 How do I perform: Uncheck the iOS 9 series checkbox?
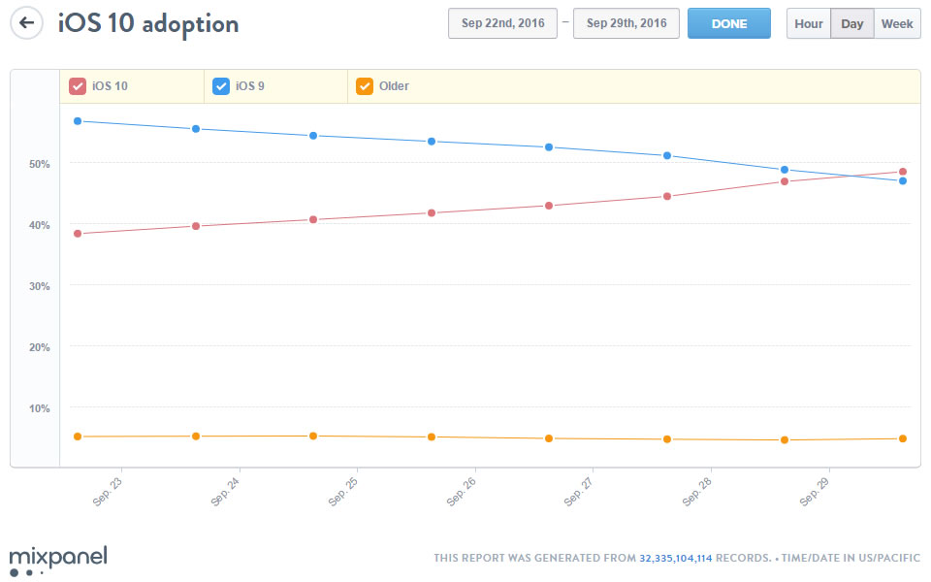221,86
